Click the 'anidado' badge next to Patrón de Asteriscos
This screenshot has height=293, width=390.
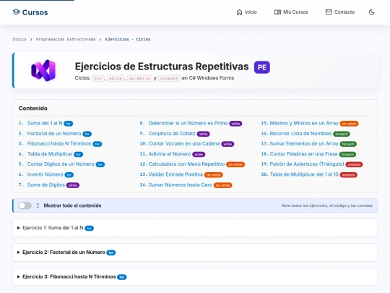tap(354, 164)
